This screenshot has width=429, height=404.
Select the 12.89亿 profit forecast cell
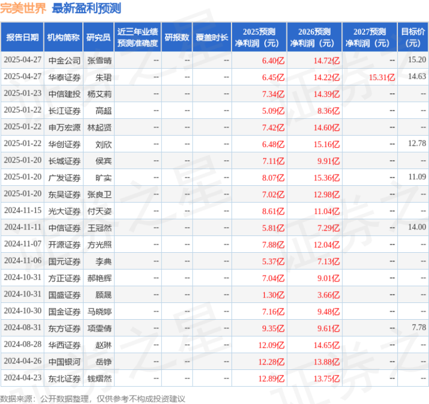point(270,378)
